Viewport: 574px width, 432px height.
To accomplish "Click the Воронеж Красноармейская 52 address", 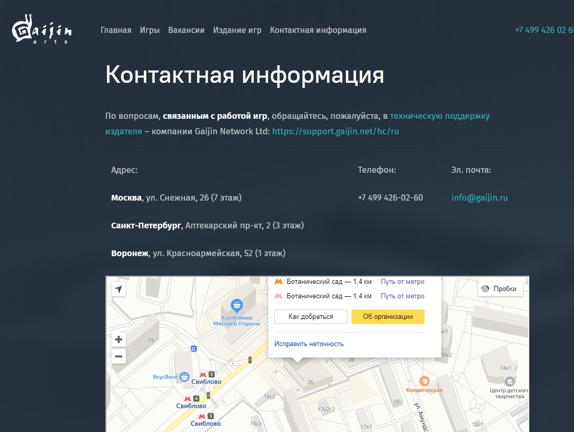I will tap(198, 253).
